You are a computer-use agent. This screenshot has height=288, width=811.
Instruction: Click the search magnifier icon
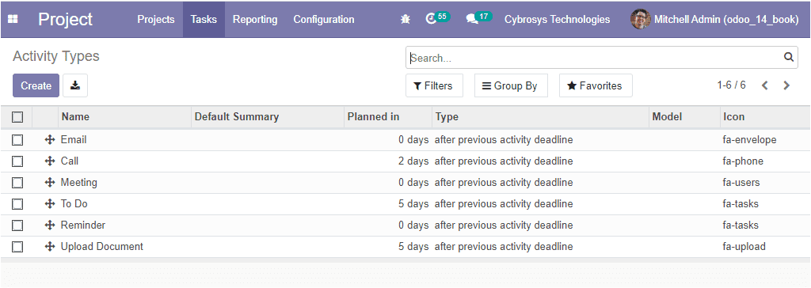click(788, 57)
